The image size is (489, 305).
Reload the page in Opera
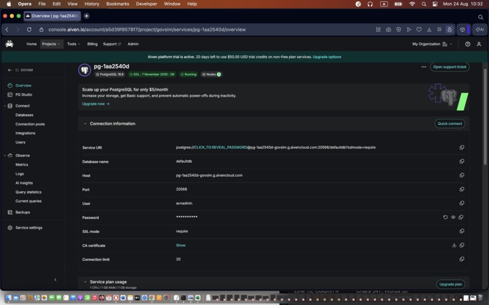click(x=29, y=30)
